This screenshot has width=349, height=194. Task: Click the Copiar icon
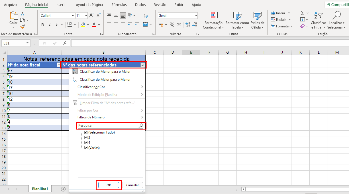[x=23, y=20]
